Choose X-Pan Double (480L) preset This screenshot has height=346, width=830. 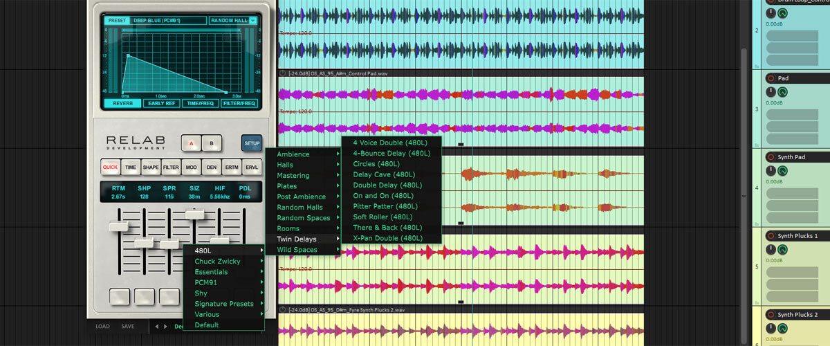point(391,238)
